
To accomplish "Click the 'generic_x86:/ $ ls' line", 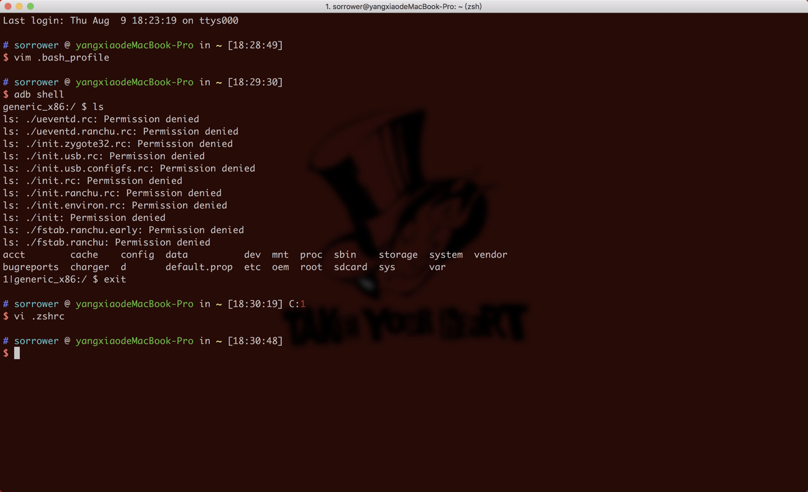I will click(53, 107).
